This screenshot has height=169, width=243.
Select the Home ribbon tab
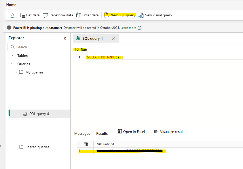click(x=11, y=5)
